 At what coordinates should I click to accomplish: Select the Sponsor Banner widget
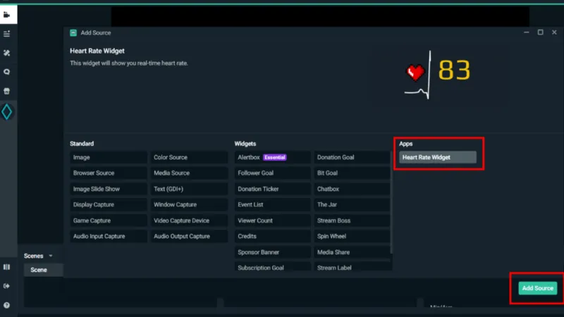coord(273,252)
